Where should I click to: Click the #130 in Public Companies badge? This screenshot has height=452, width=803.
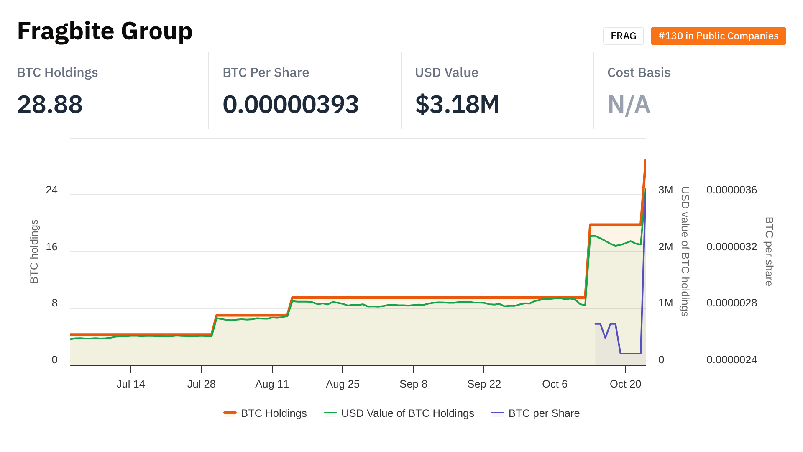[x=718, y=36]
